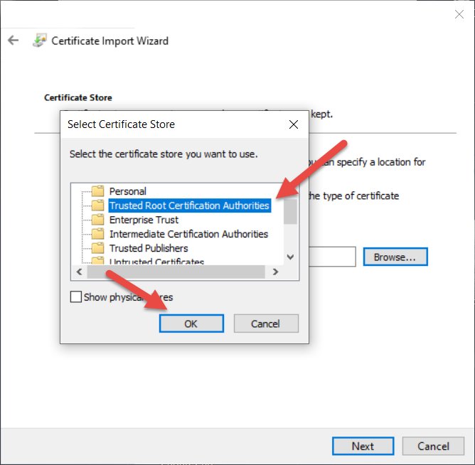This screenshot has width=475, height=465.
Task: Click the Enterprise Trust folder icon
Action: 97,220
